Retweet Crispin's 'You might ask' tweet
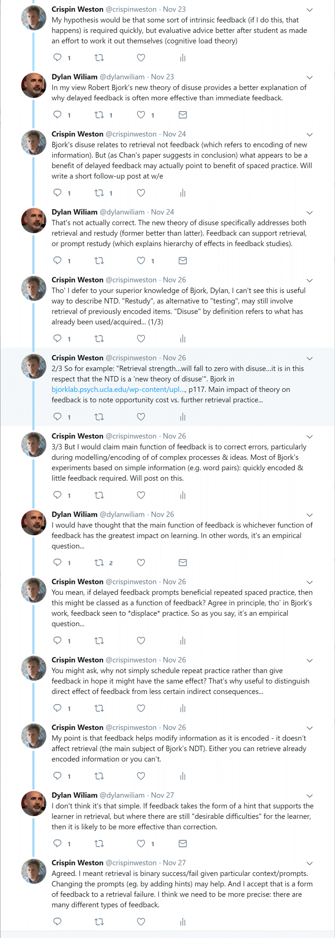335x938 pixels. pos(99,708)
